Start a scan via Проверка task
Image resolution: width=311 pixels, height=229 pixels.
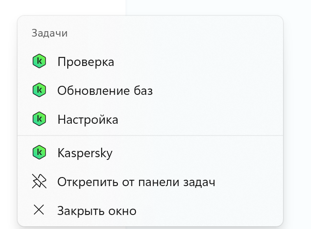150,61
